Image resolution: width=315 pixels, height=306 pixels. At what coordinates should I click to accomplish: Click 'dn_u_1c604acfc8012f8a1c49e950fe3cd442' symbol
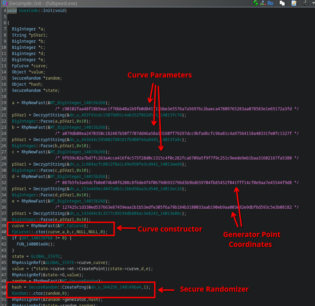(x=126, y=164)
